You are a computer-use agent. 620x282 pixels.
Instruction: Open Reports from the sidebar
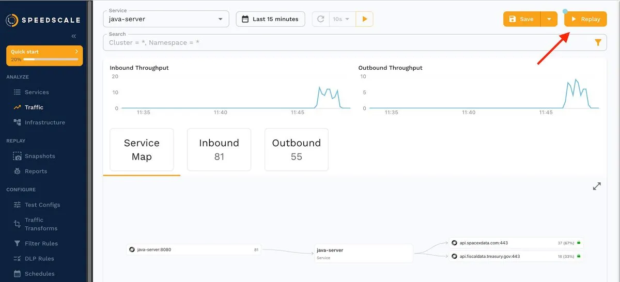pyautogui.click(x=36, y=171)
